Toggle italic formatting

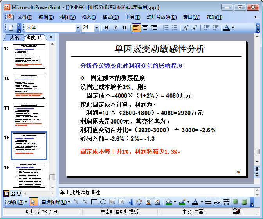[x=115, y=28]
